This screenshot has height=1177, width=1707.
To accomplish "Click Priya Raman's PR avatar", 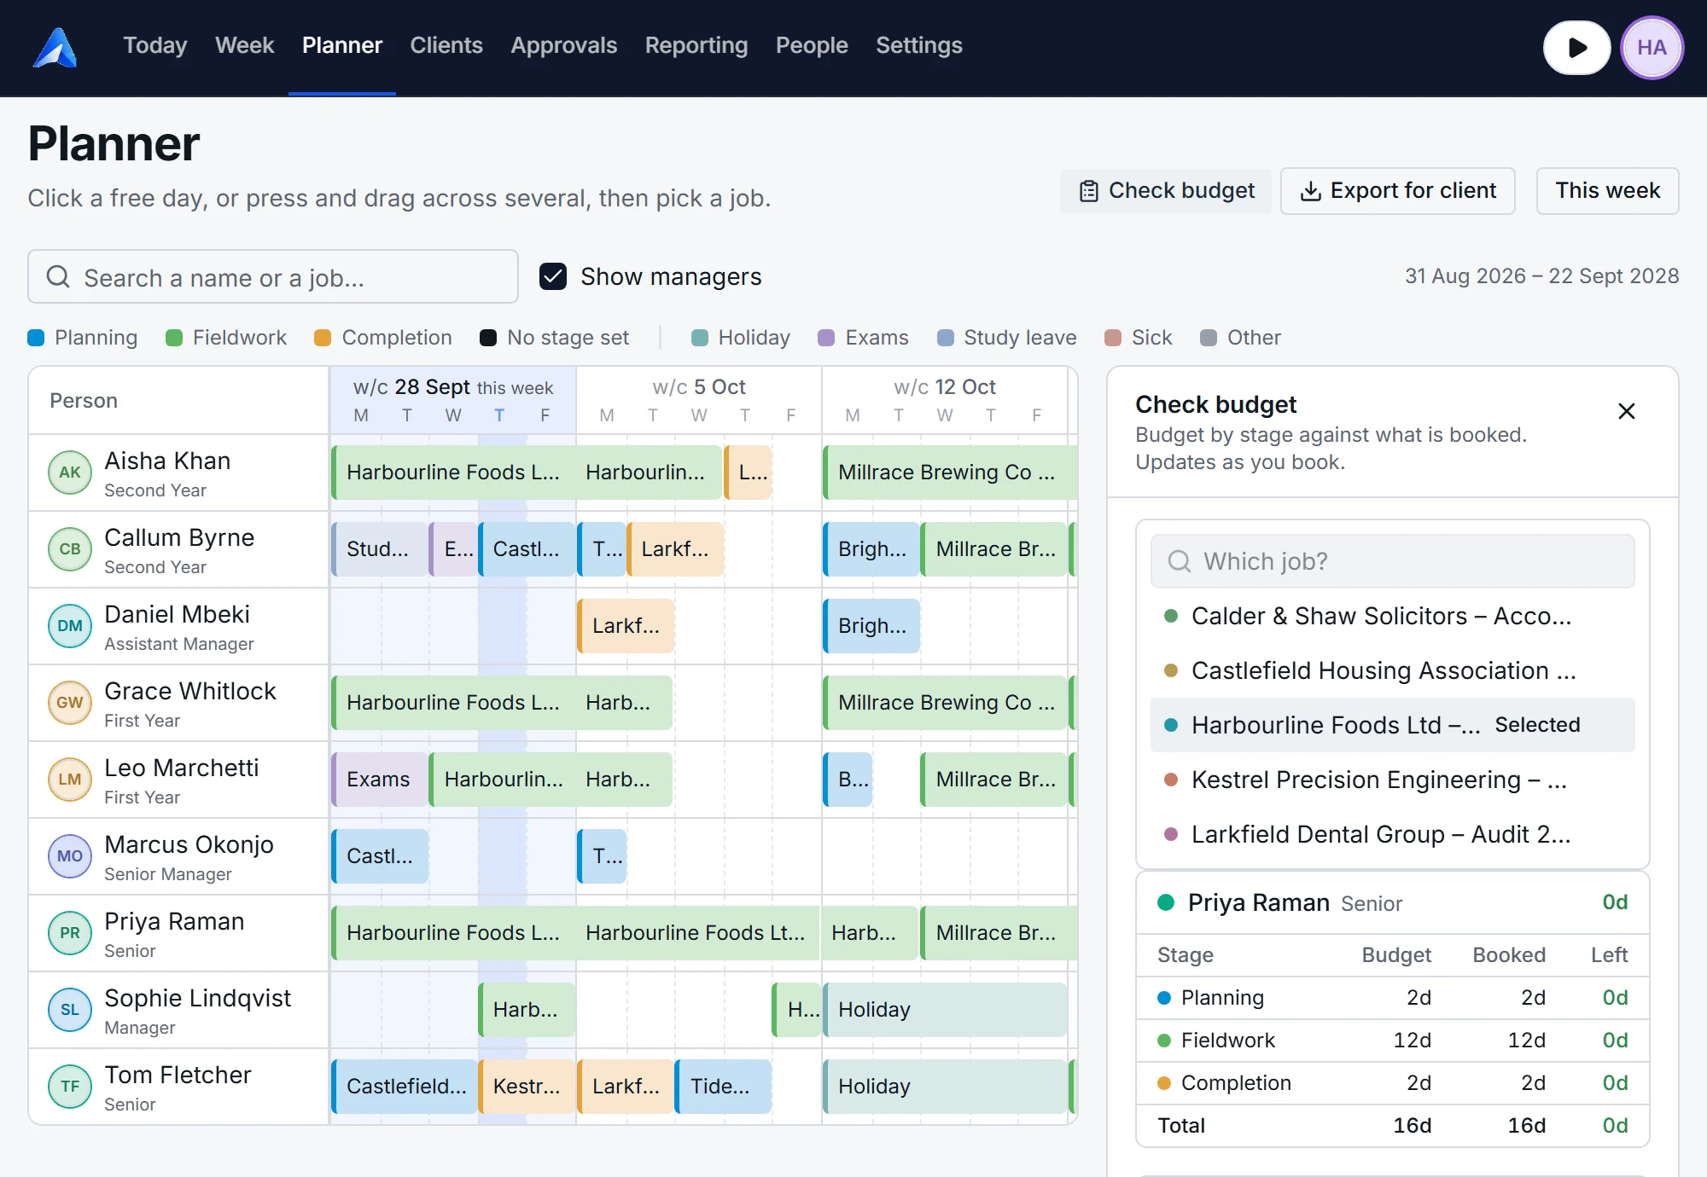I will tap(70, 933).
